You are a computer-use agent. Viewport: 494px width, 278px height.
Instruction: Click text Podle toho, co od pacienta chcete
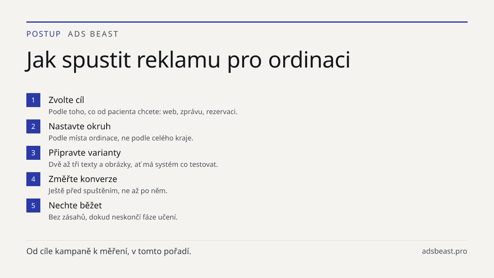coord(103,112)
